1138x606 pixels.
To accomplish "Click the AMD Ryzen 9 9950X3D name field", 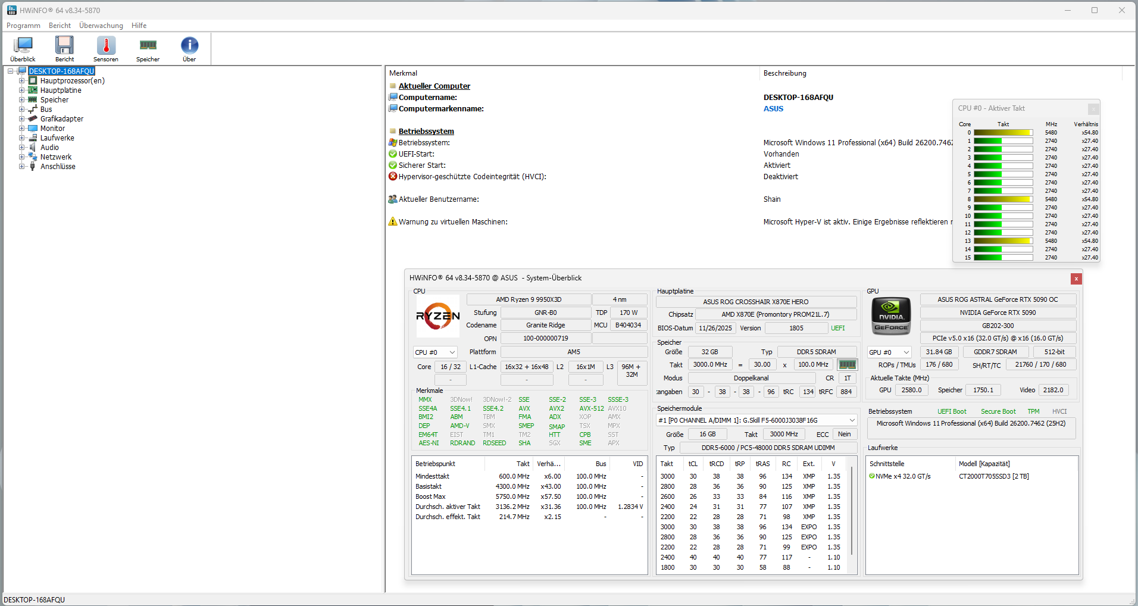I will [x=529, y=299].
